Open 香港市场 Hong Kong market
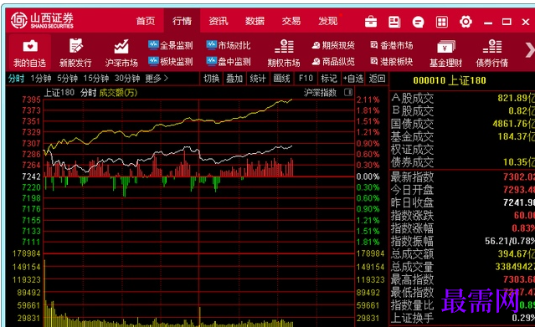The image size is (535, 327). (x=392, y=45)
